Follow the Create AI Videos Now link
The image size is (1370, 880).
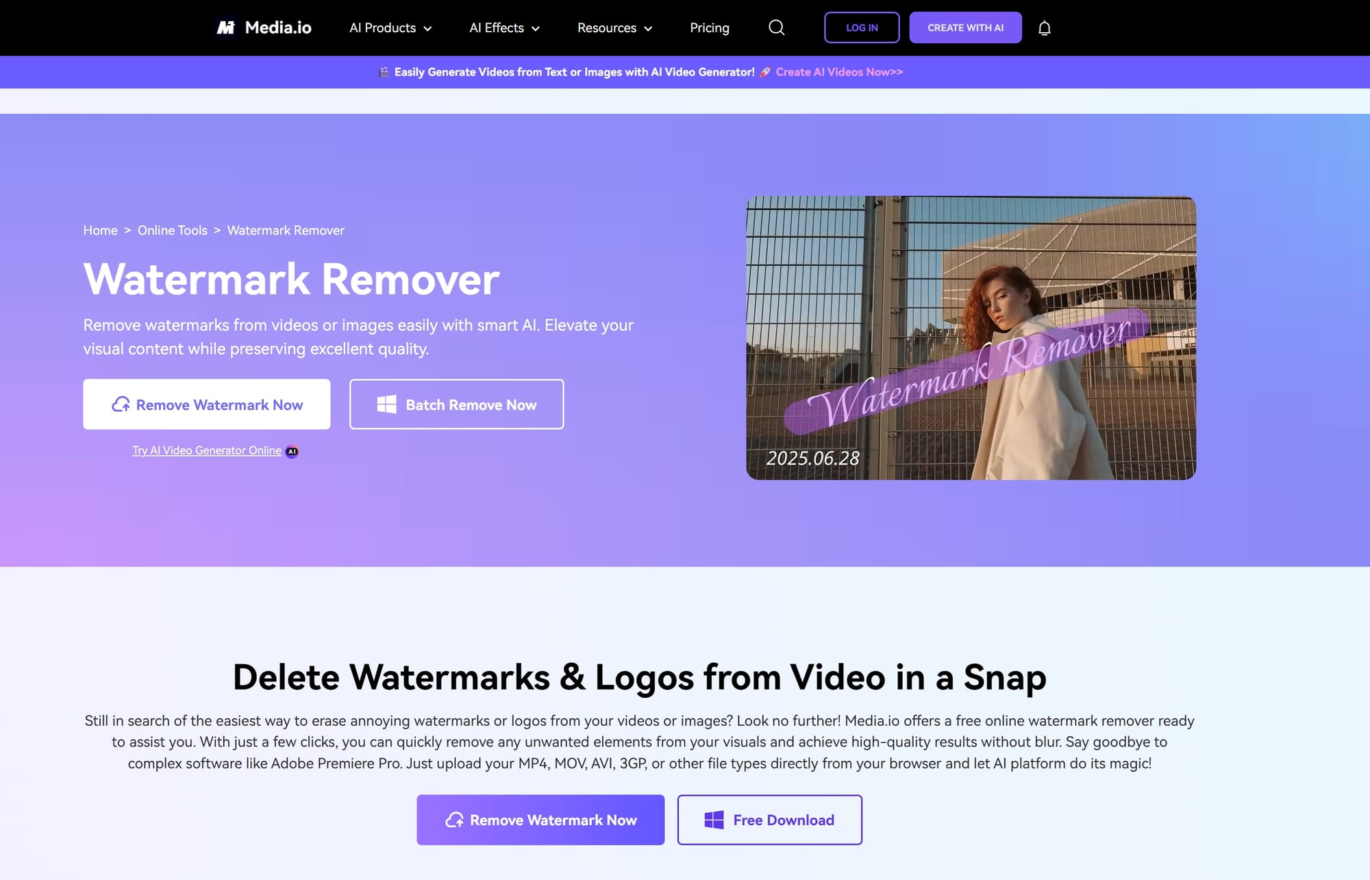pyautogui.click(x=839, y=72)
